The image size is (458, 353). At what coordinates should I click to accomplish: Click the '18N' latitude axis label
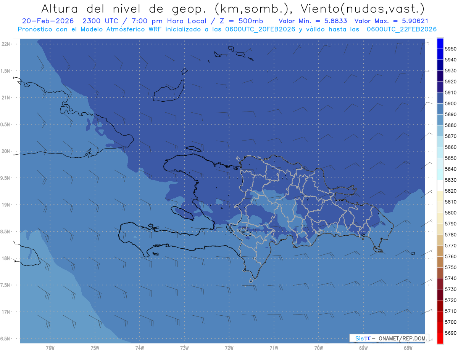6,258
